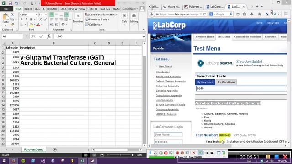Add a new sheet with plus icon
292x164 pixels.
tap(55, 149)
